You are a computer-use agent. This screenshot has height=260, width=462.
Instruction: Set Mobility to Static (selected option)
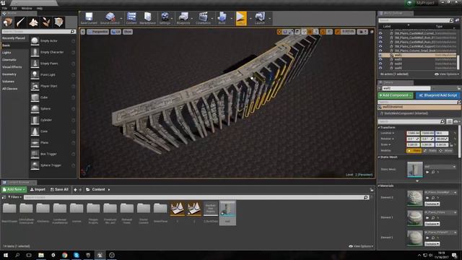point(414,151)
